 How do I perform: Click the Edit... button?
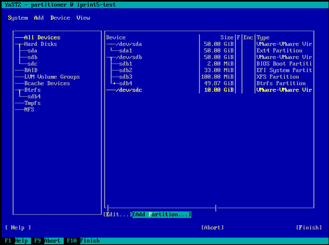118,214
